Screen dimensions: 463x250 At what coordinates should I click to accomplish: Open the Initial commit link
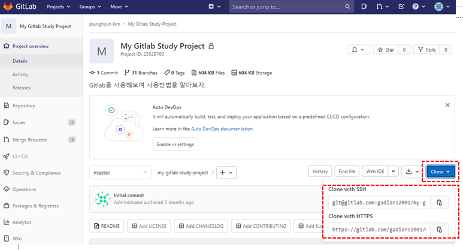point(129,195)
